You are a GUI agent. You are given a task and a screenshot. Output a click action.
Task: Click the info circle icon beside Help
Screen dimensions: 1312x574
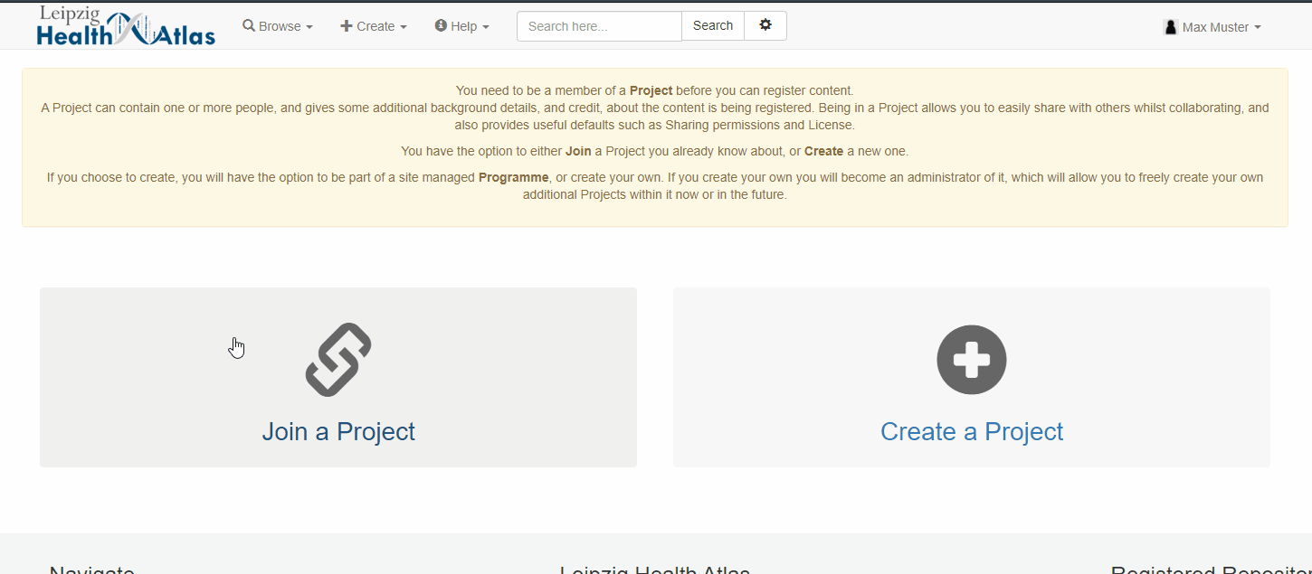click(441, 26)
